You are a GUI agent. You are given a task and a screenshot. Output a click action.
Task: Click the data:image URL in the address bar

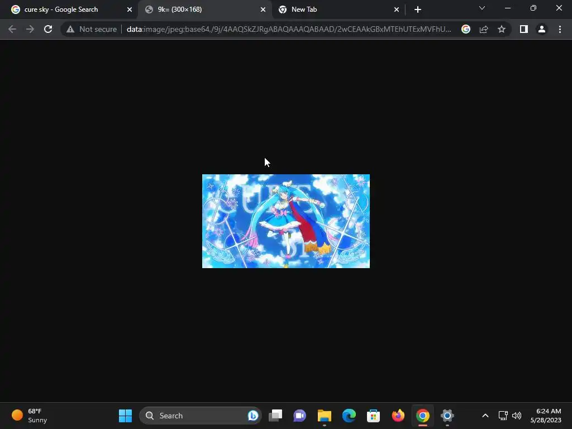coord(289,29)
